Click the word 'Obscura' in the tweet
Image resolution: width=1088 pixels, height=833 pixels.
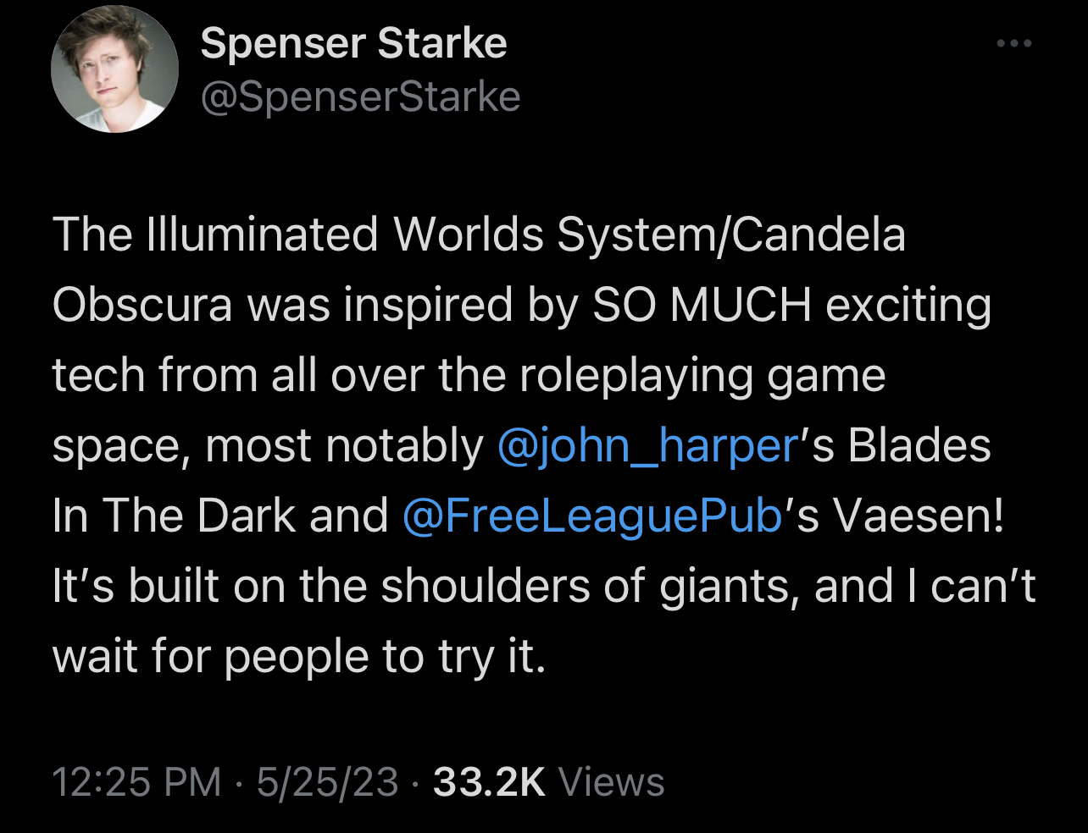(142, 305)
